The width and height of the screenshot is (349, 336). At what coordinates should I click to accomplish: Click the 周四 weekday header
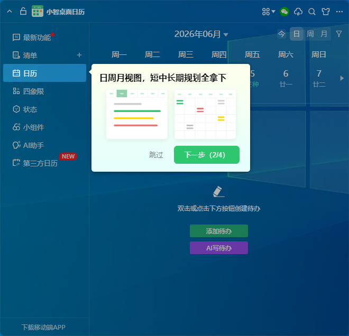[x=219, y=54]
